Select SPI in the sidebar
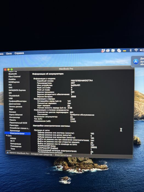 10,93
